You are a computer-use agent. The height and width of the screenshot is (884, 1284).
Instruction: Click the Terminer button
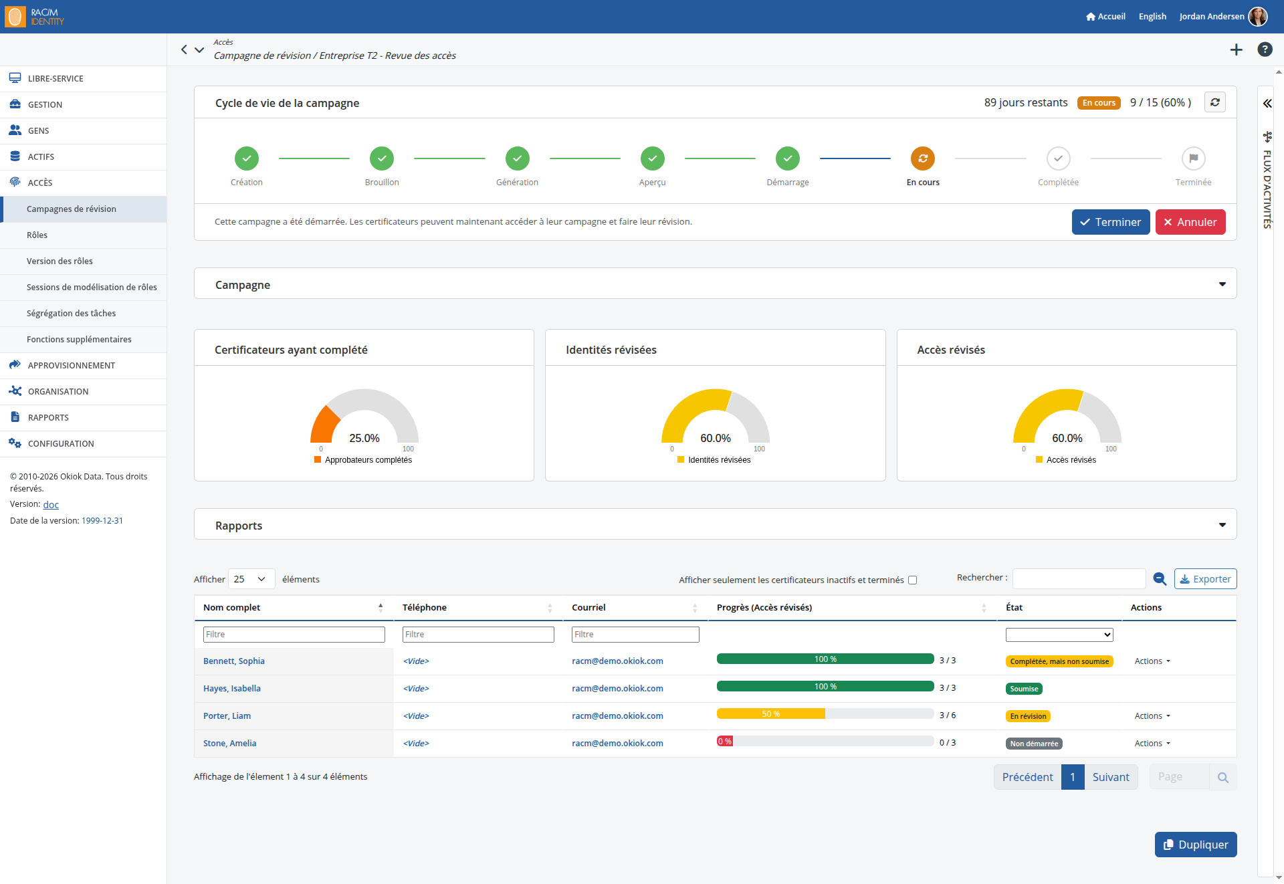1110,222
